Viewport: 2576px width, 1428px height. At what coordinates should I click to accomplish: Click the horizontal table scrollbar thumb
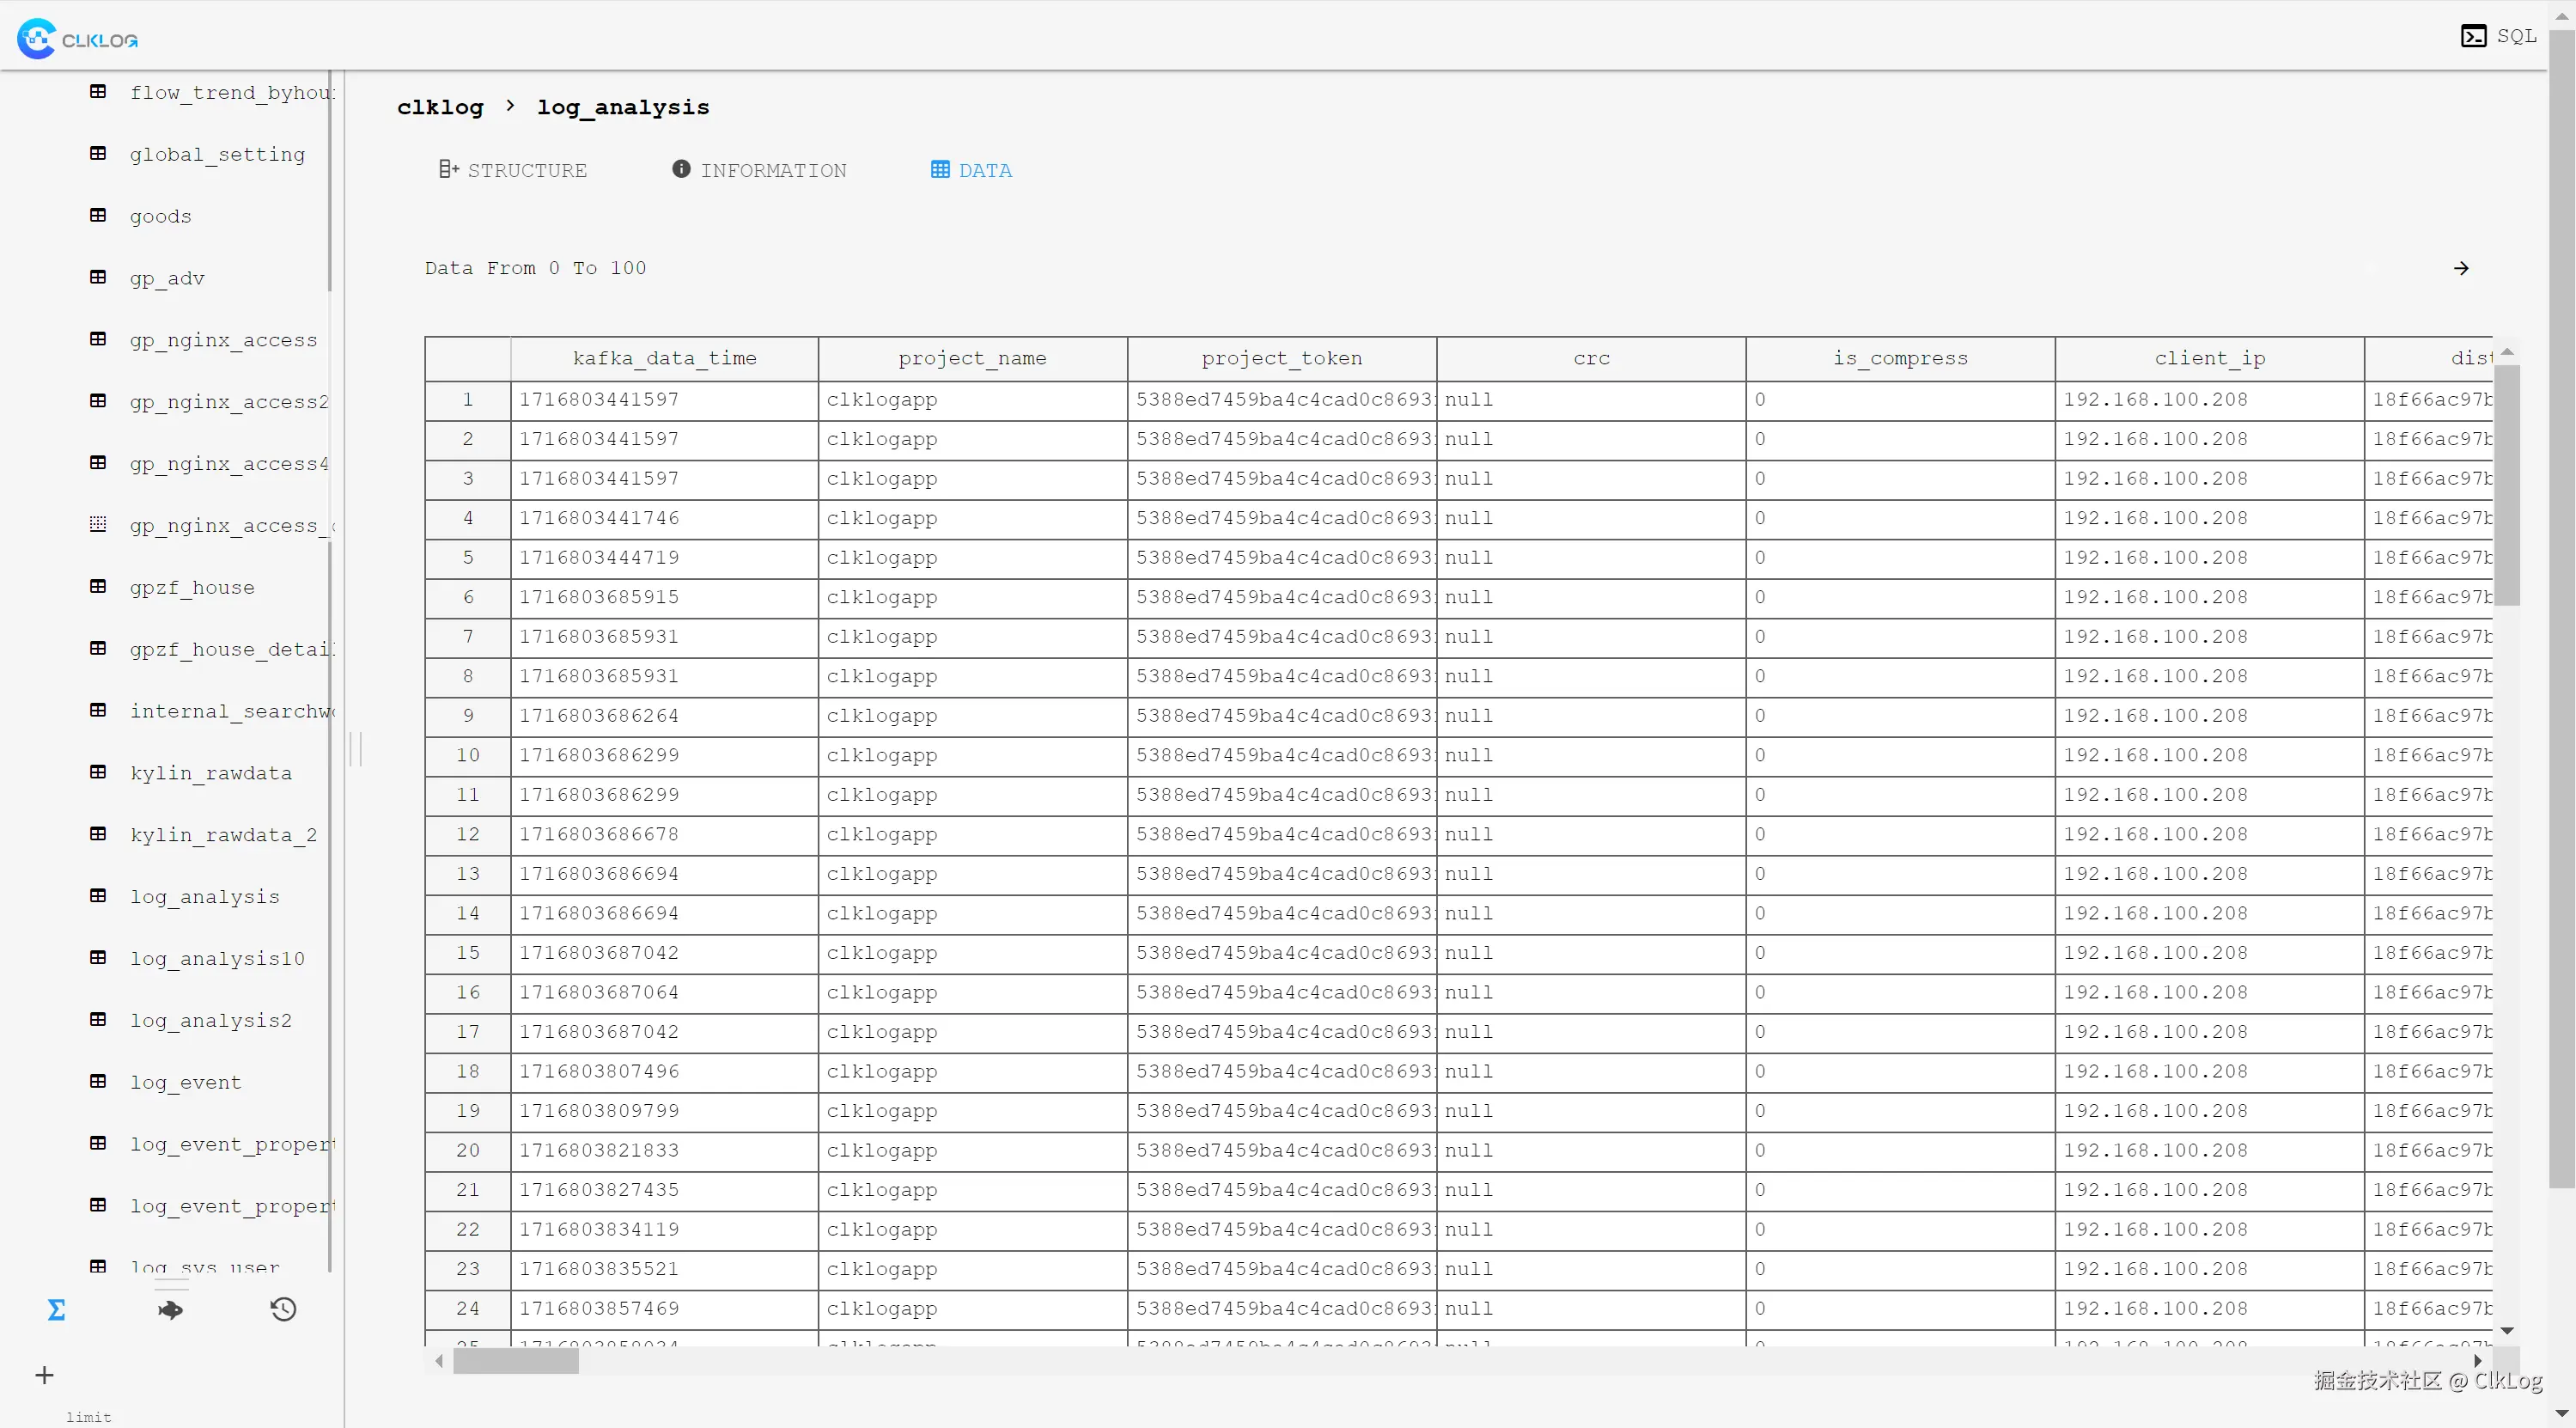[516, 1361]
